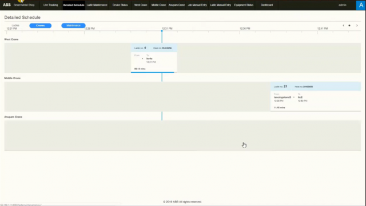366x206 pixels.
Task: Toggle the Maintenance filter pill
Action: point(73,25)
